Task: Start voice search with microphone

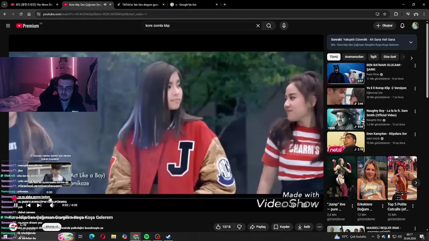Action: pyautogui.click(x=284, y=26)
